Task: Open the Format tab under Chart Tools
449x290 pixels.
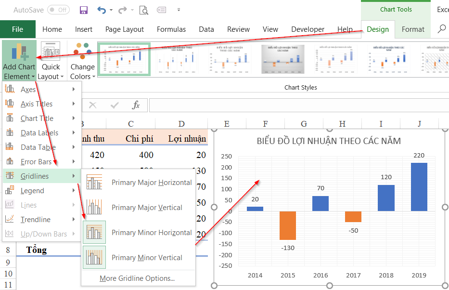Action: tap(413, 29)
